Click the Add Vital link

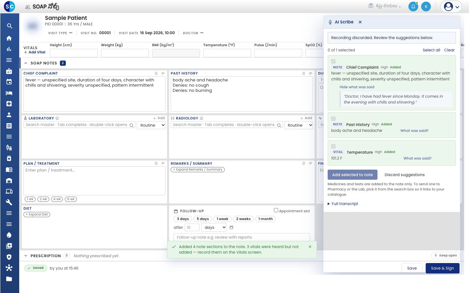(x=35, y=52)
